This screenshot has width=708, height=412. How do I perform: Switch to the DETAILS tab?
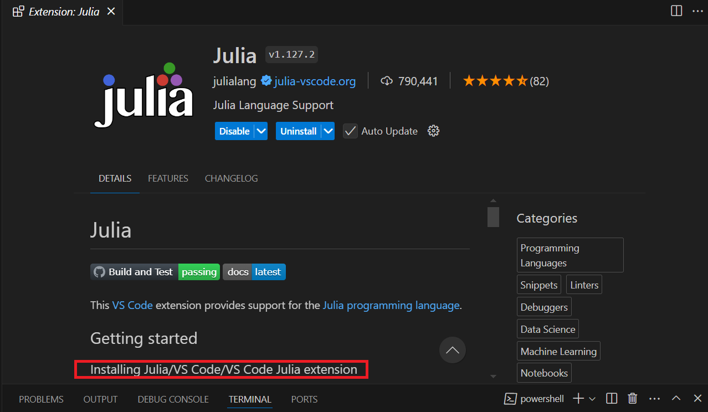click(x=115, y=178)
